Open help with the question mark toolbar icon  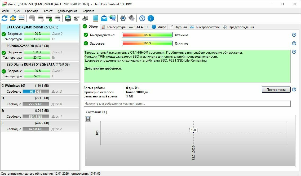point(142,19)
